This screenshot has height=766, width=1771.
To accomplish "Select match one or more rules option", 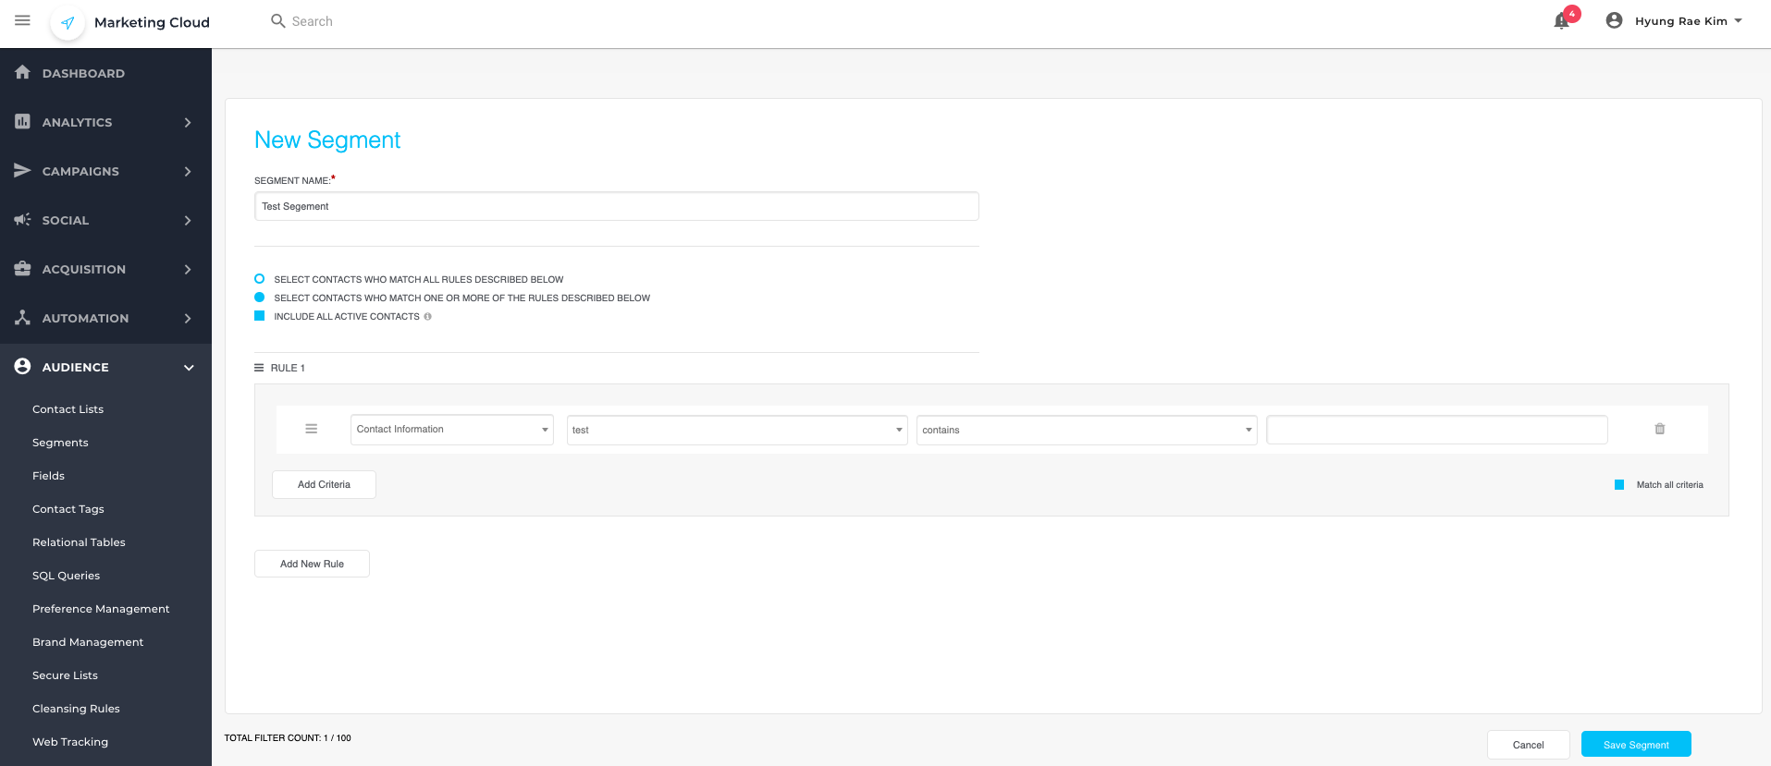I will (260, 298).
